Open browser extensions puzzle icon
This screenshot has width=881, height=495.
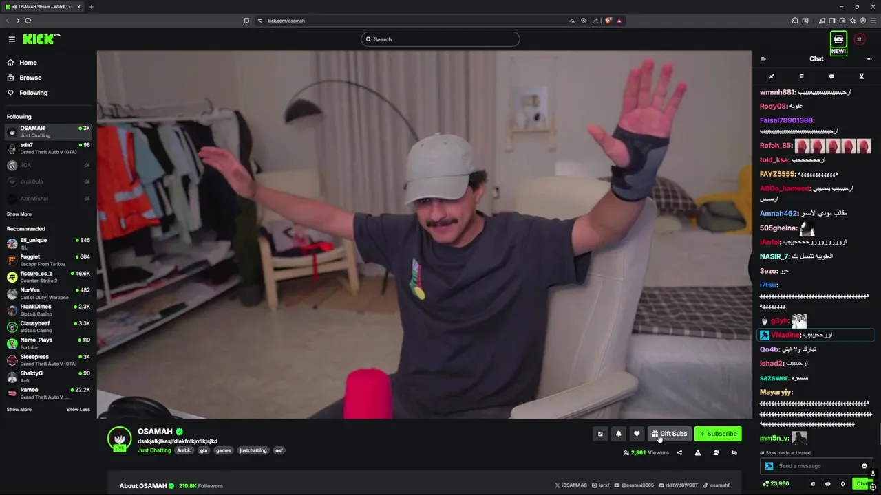(795, 21)
